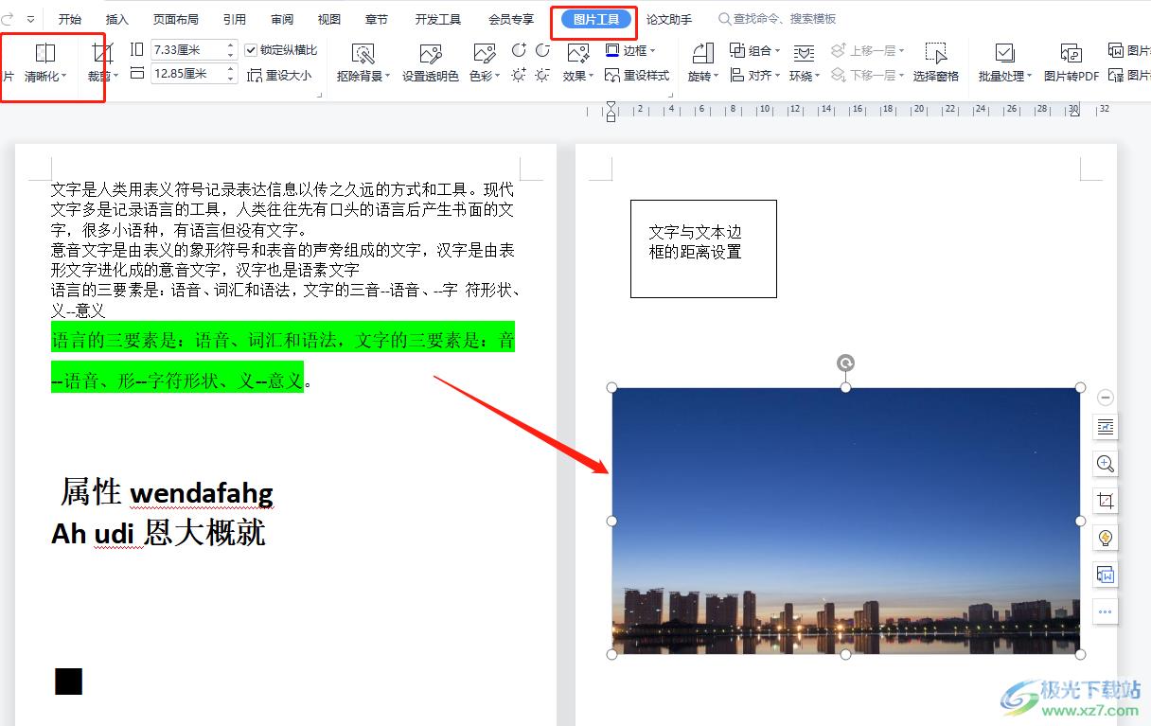
Task: Click the crop floating icon beside image
Action: click(1105, 501)
